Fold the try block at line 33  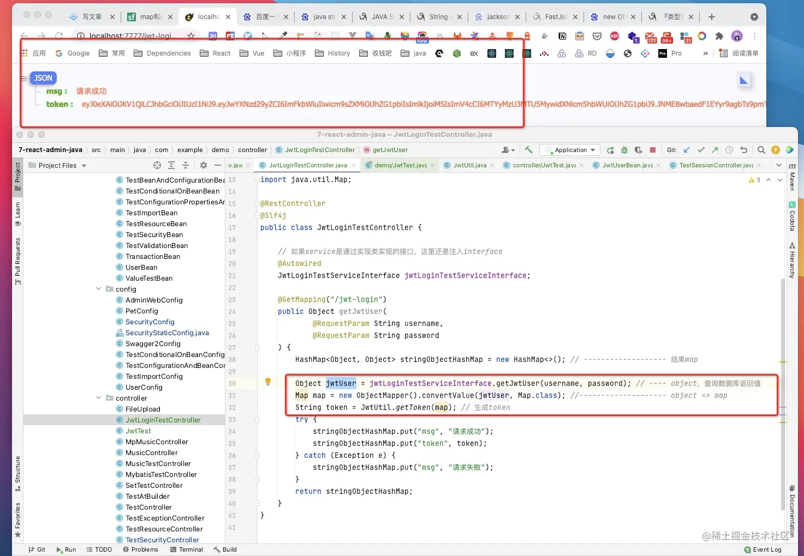pos(257,419)
